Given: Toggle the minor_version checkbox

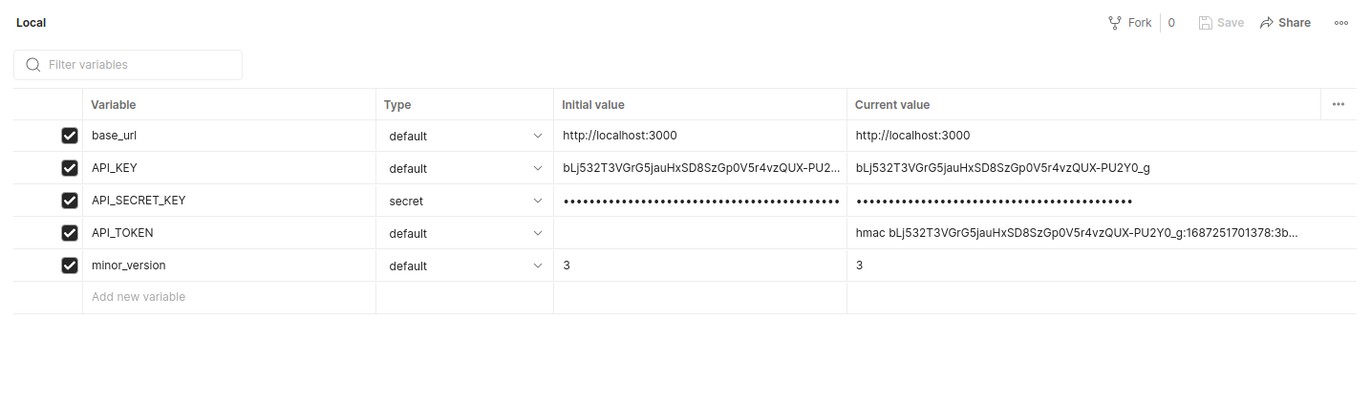Looking at the screenshot, I should [x=70, y=266].
